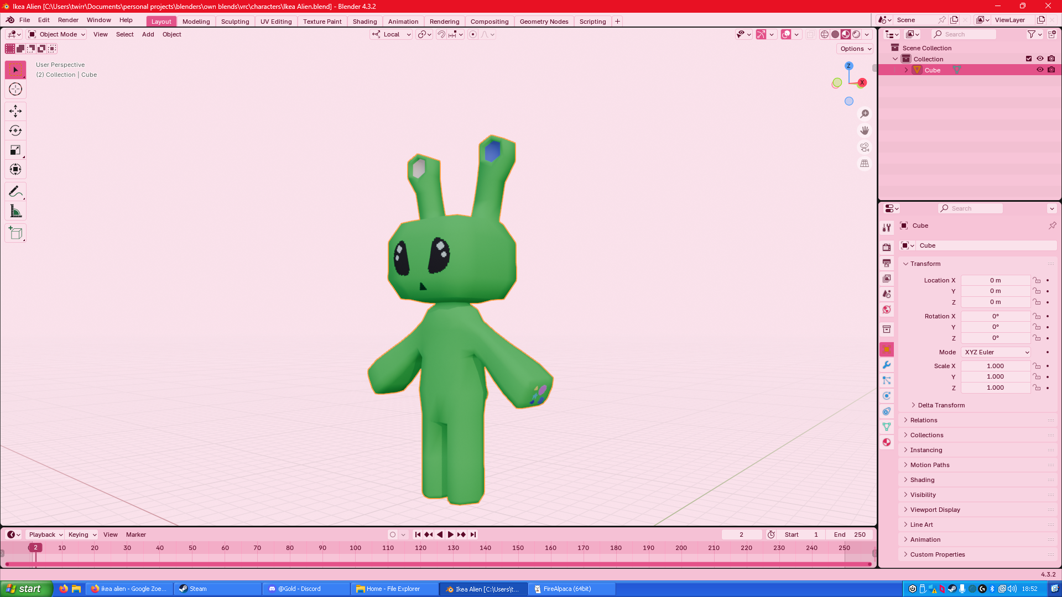Image resolution: width=1062 pixels, height=597 pixels.
Task: Toggle the camera view button in viewport
Action: (865, 147)
